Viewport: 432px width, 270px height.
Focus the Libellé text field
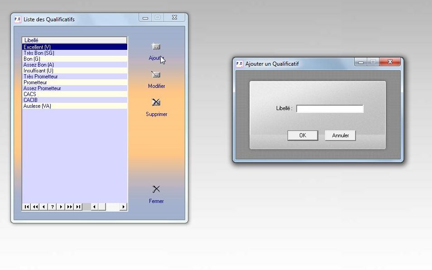coord(330,109)
